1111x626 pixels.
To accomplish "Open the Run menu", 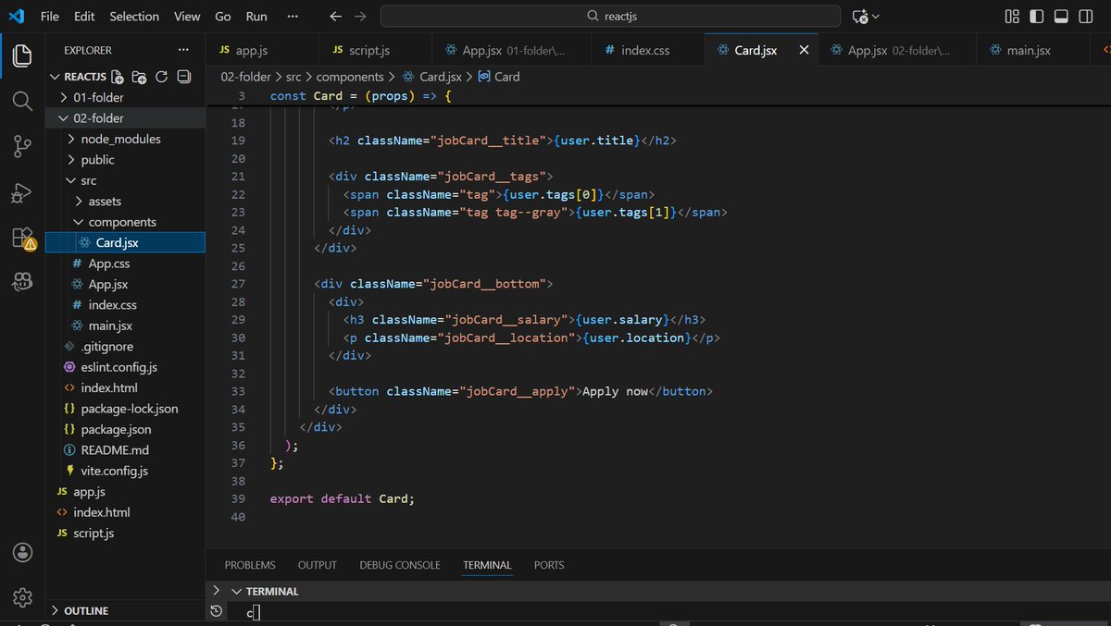I will coord(256,17).
